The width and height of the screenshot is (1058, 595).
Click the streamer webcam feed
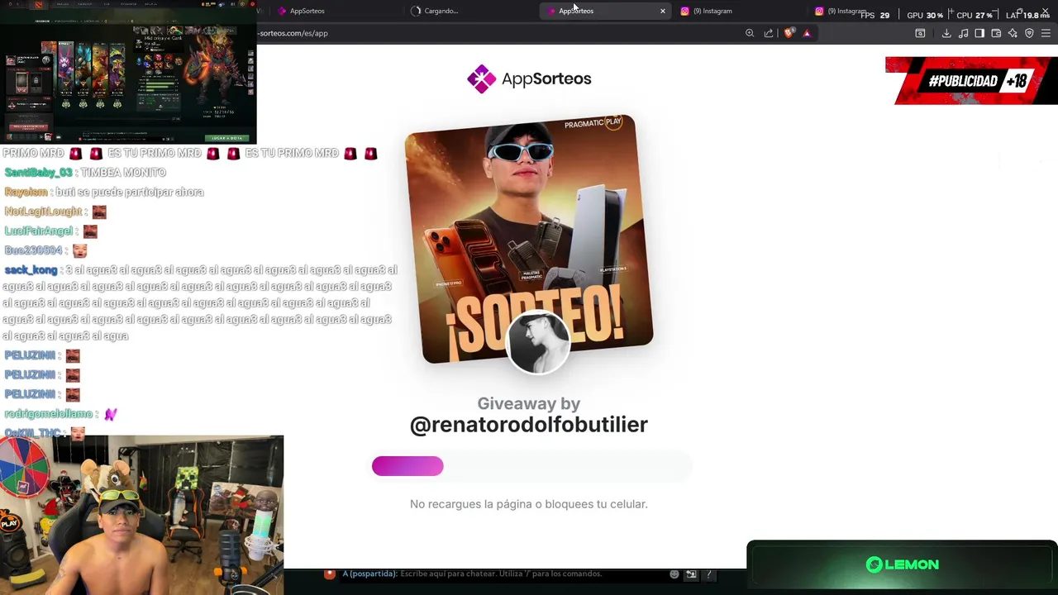(141, 515)
